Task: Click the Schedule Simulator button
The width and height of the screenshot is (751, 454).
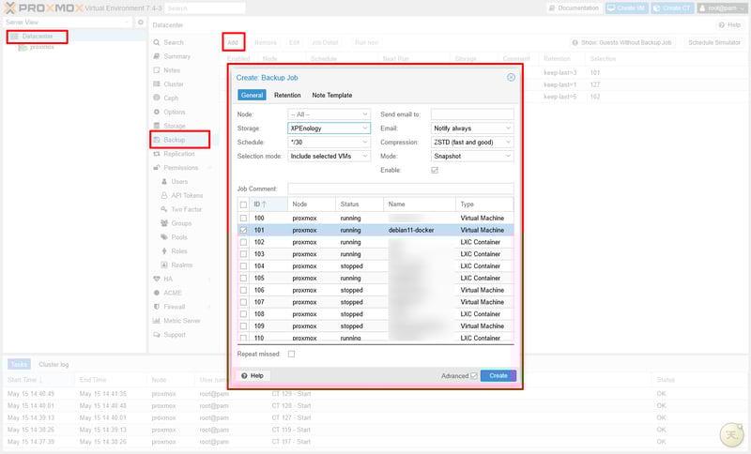Action: [713, 42]
